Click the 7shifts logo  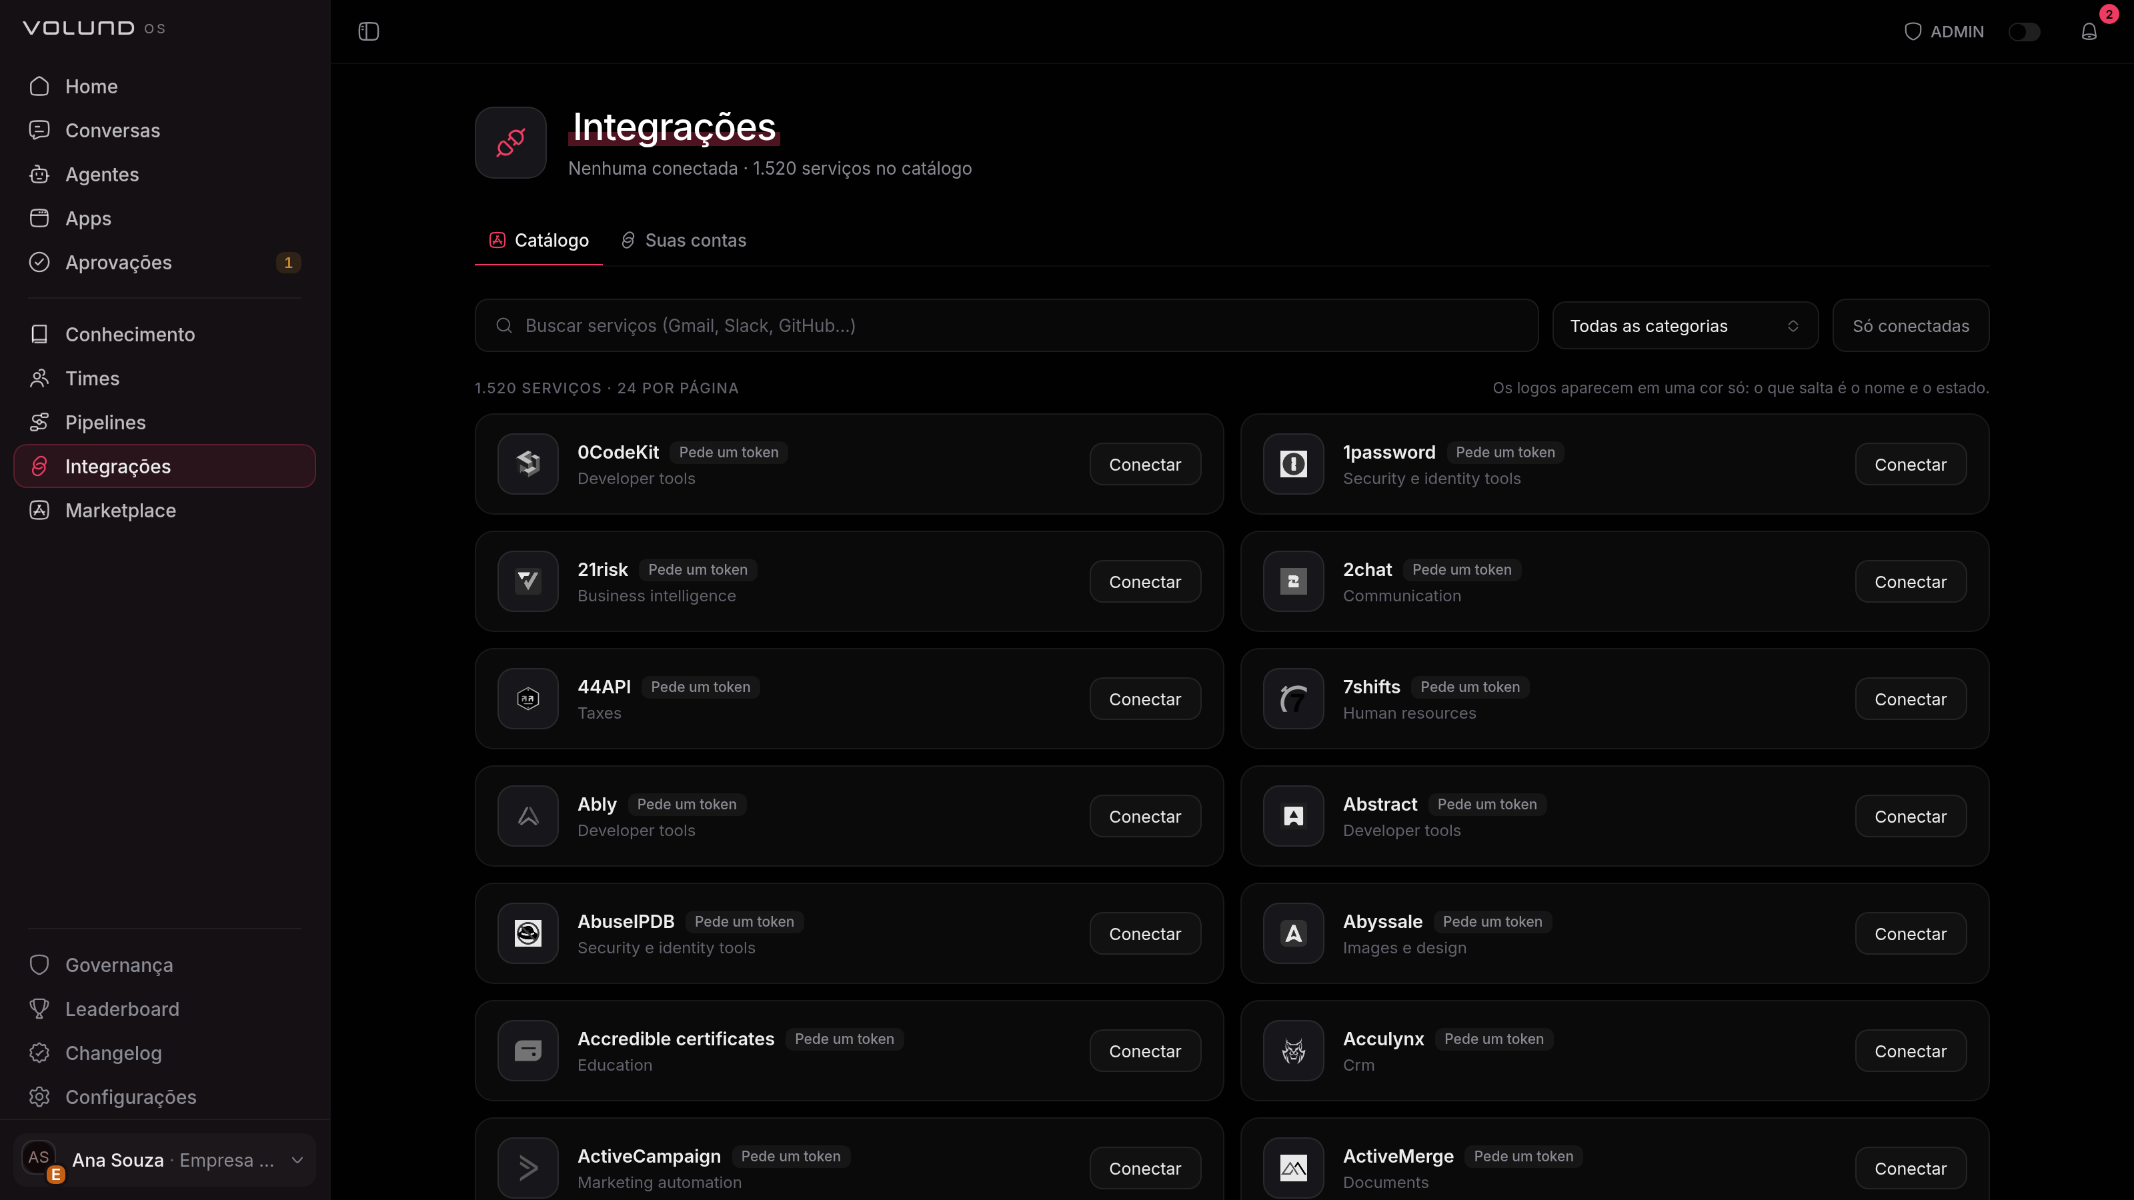1293,699
